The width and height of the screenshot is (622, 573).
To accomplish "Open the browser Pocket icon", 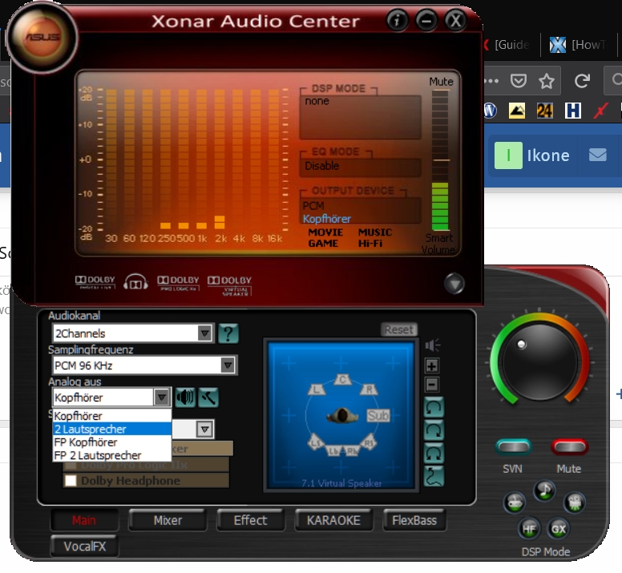I will tap(518, 81).
